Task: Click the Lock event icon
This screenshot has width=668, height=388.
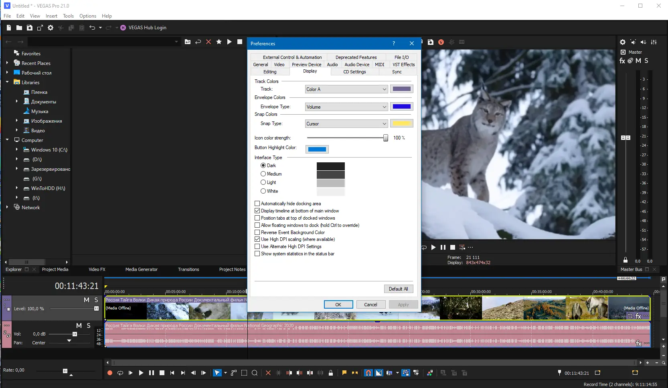Action: [331, 373]
